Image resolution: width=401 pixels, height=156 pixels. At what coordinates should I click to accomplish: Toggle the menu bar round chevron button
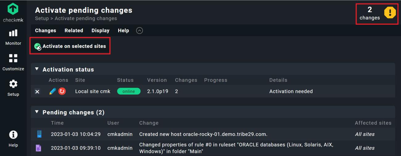[139, 31]
